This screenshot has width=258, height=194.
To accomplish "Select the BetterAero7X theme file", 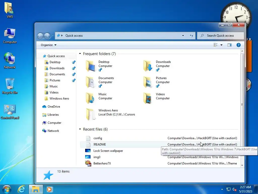I will (102, 163).
